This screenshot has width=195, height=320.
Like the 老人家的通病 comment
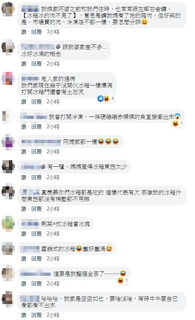click(x=24, y=102)
